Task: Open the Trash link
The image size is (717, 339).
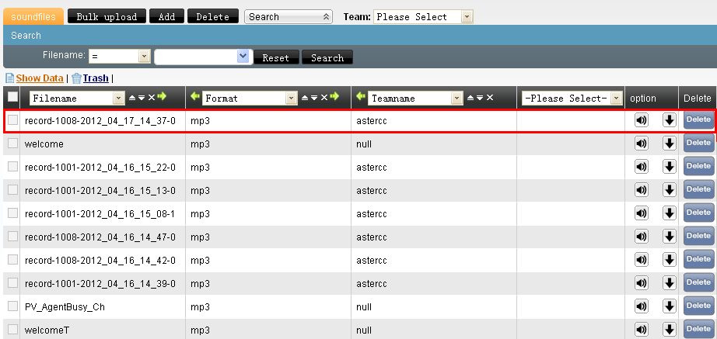Action: [x=96, y=78]
